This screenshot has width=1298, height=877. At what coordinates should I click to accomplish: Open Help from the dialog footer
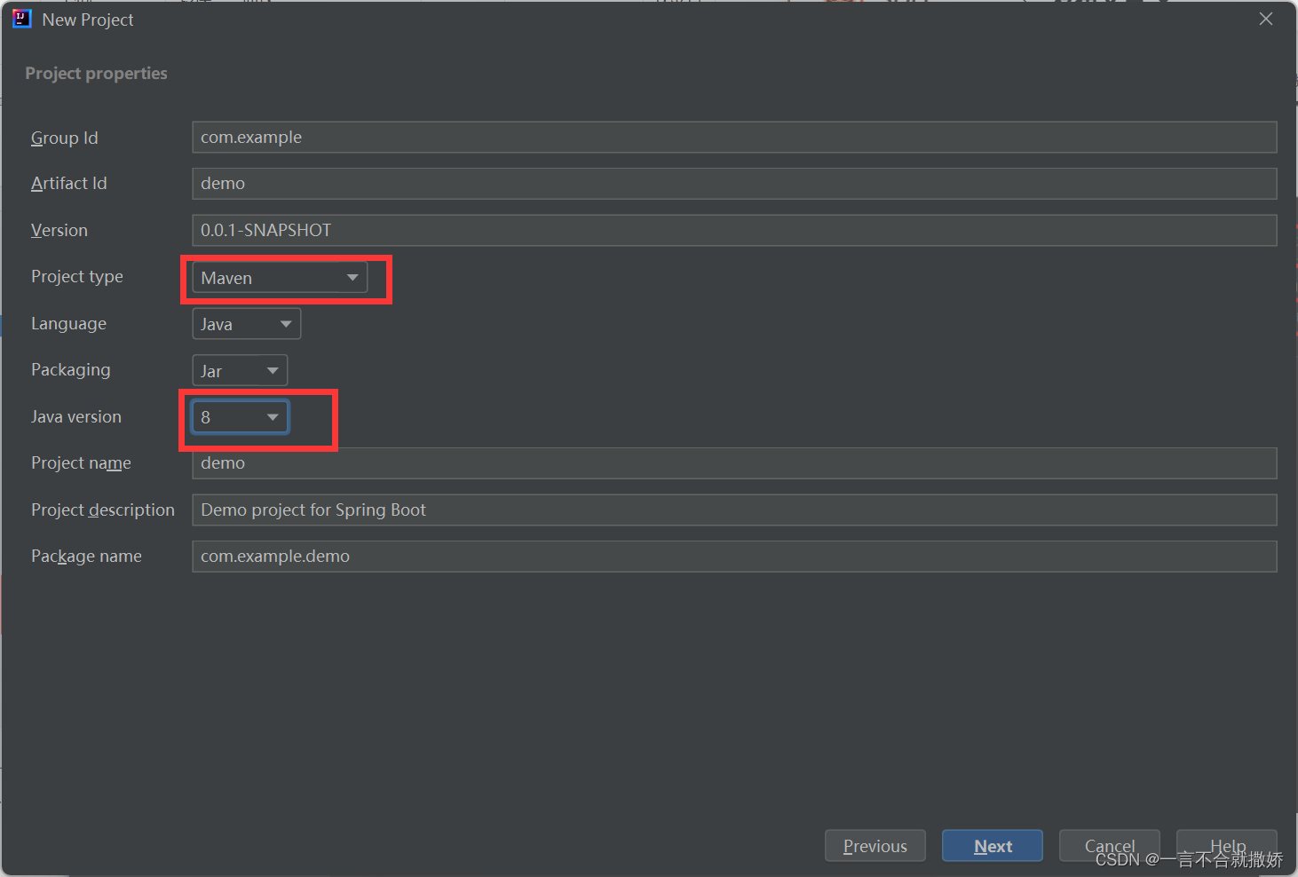coord(1227,844)
